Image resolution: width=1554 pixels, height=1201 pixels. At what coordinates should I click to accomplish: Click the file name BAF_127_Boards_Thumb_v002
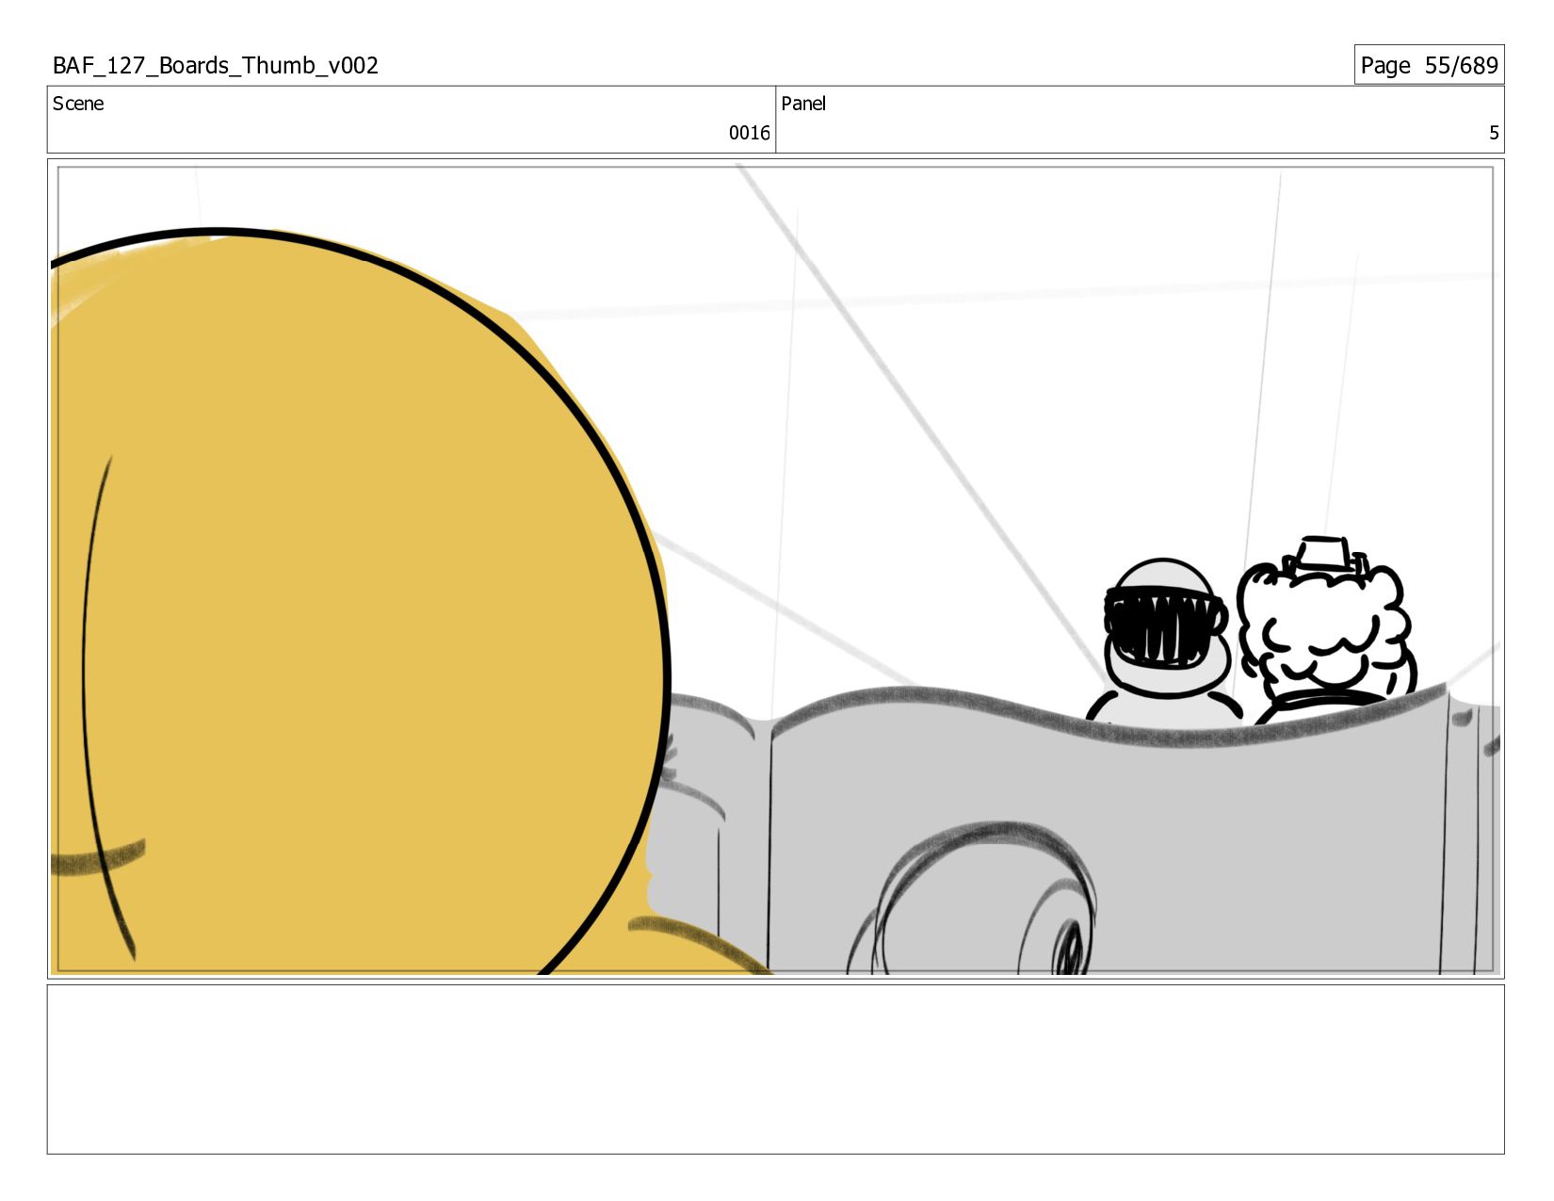click(x=216, y=66)
